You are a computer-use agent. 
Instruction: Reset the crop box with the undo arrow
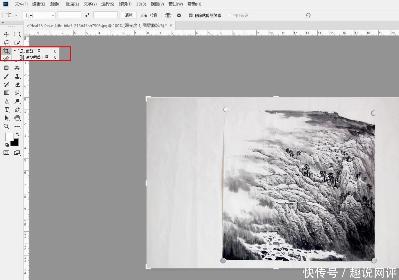coord(308,15)
